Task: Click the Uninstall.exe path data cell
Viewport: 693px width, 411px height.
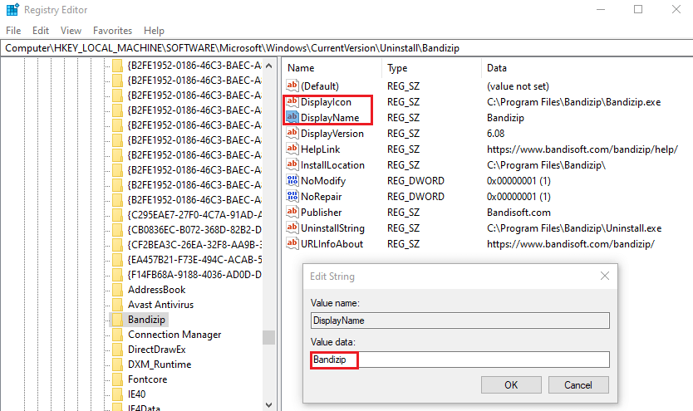Action: (x=574, y=228)
